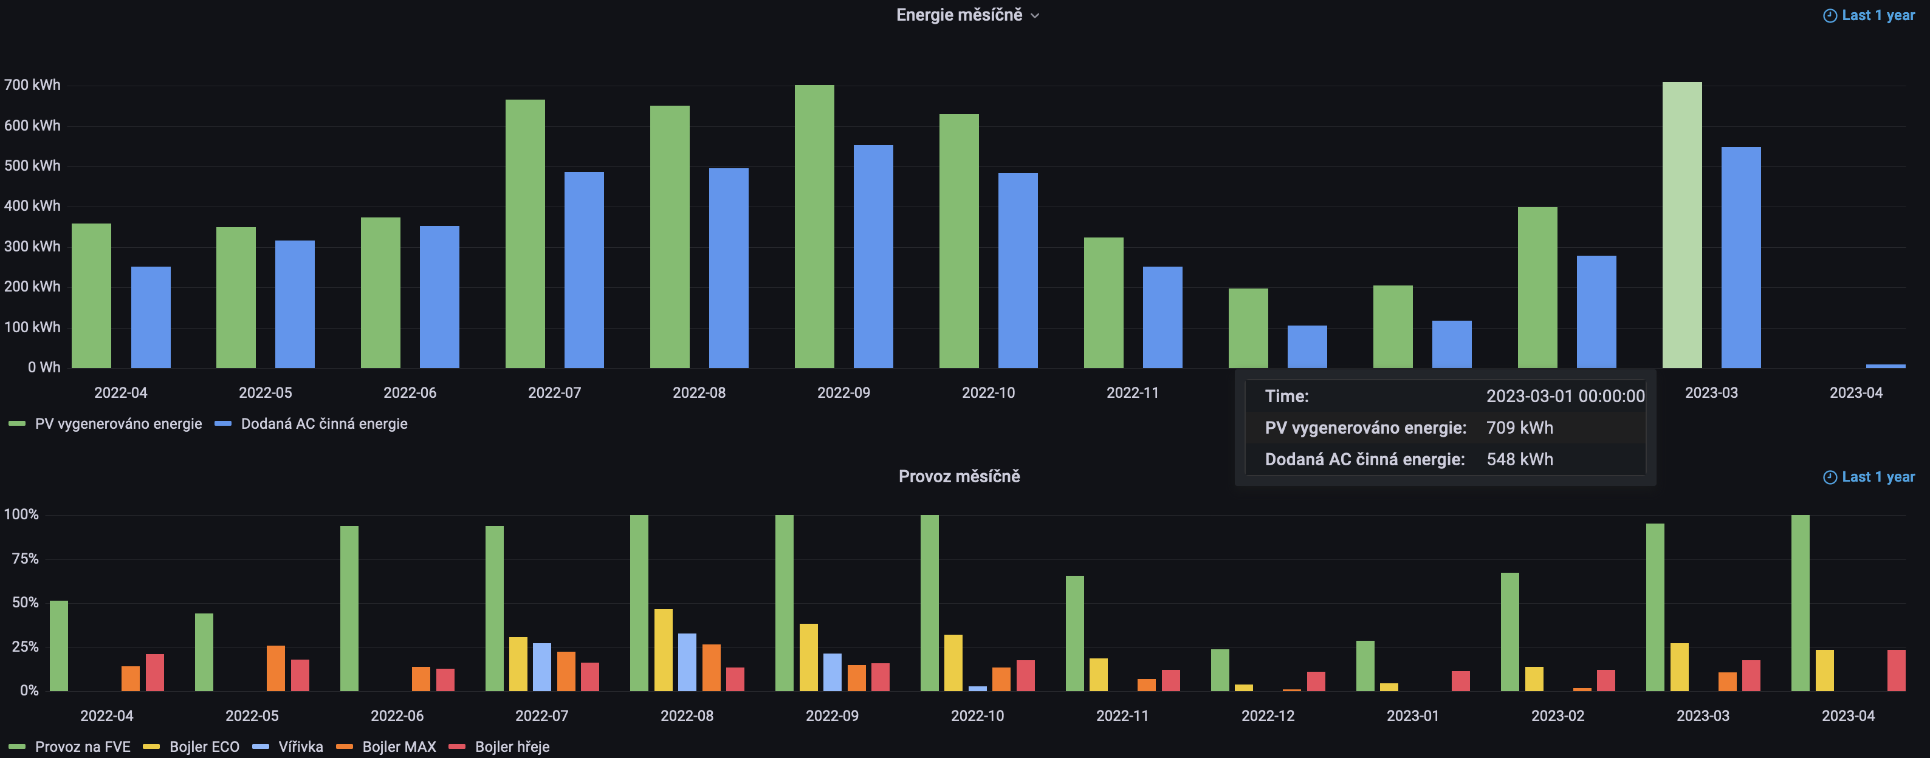Click the orange Bojler MAX legend swatch
The width and height of the screenshot is (1930, 758).
click(345, 747)
